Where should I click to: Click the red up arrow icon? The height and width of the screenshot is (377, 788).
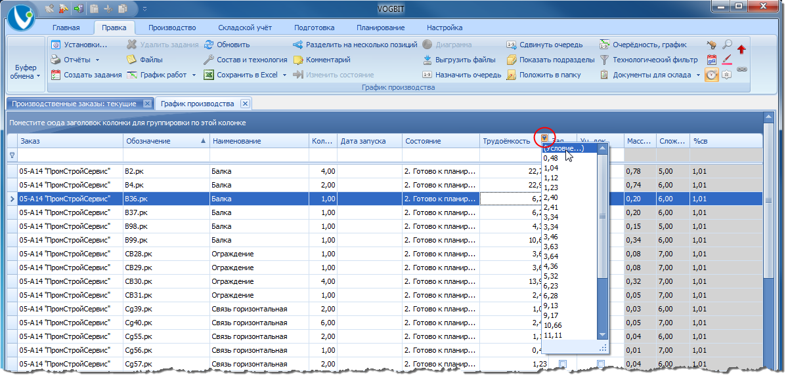(742, 49)
